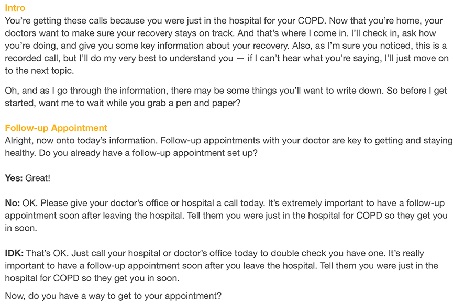The image size is (453, 305).
Task: Click the sentence "Now, do you have a way to get to your appointment?"
Action: tap(113, 296)
